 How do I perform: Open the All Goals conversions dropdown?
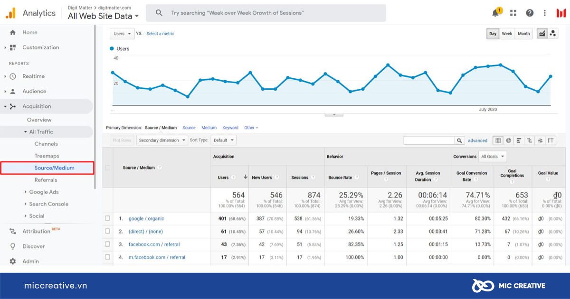493,156
